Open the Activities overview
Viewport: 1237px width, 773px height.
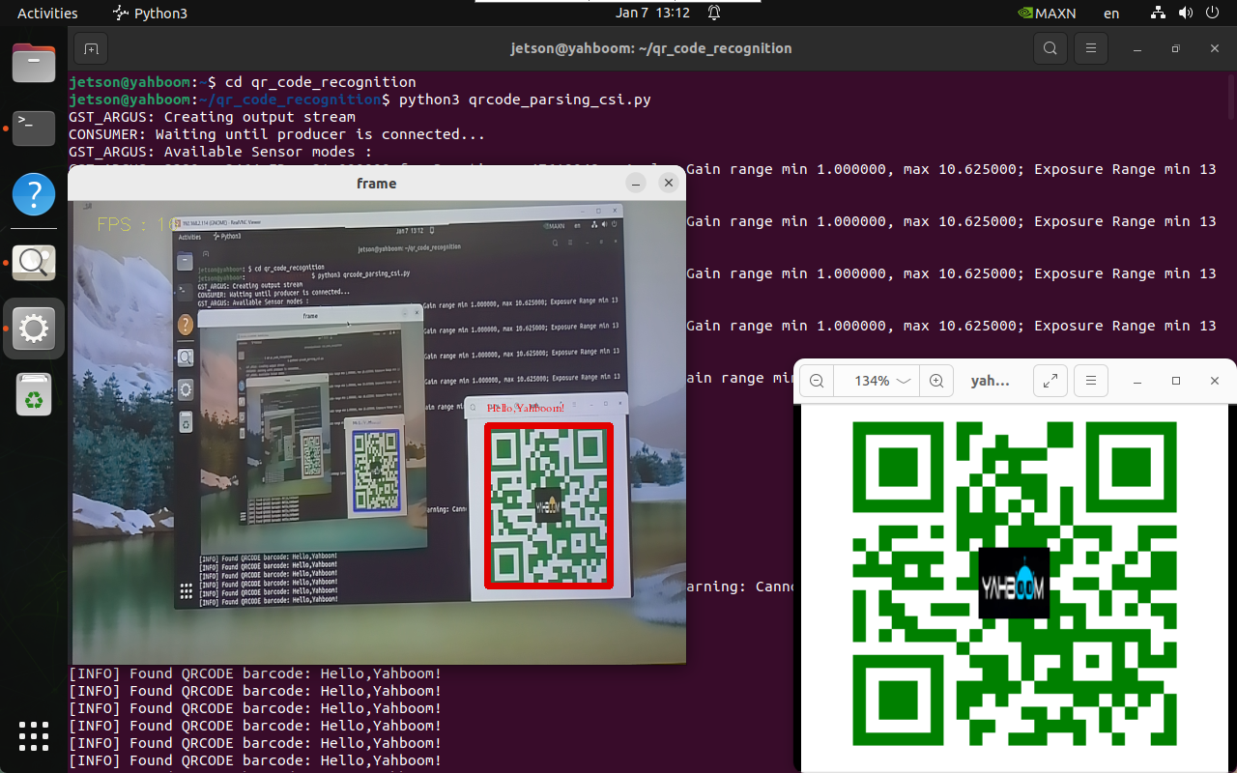click(47, 14)
